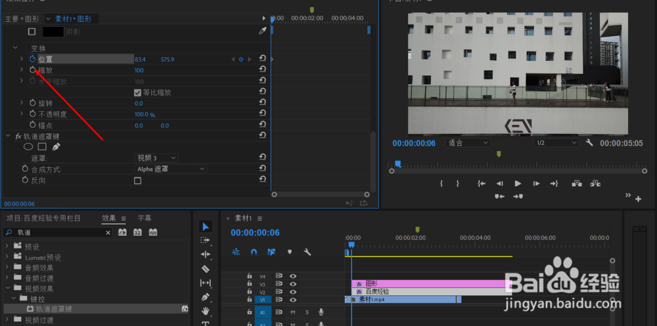Enable the 反向 checkbox
This screenshot has width=657, height=326.
[x=137, y=181]
